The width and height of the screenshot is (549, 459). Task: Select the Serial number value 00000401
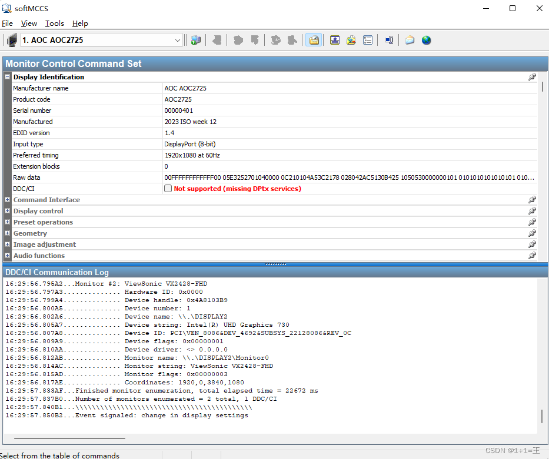click(178, 110)
